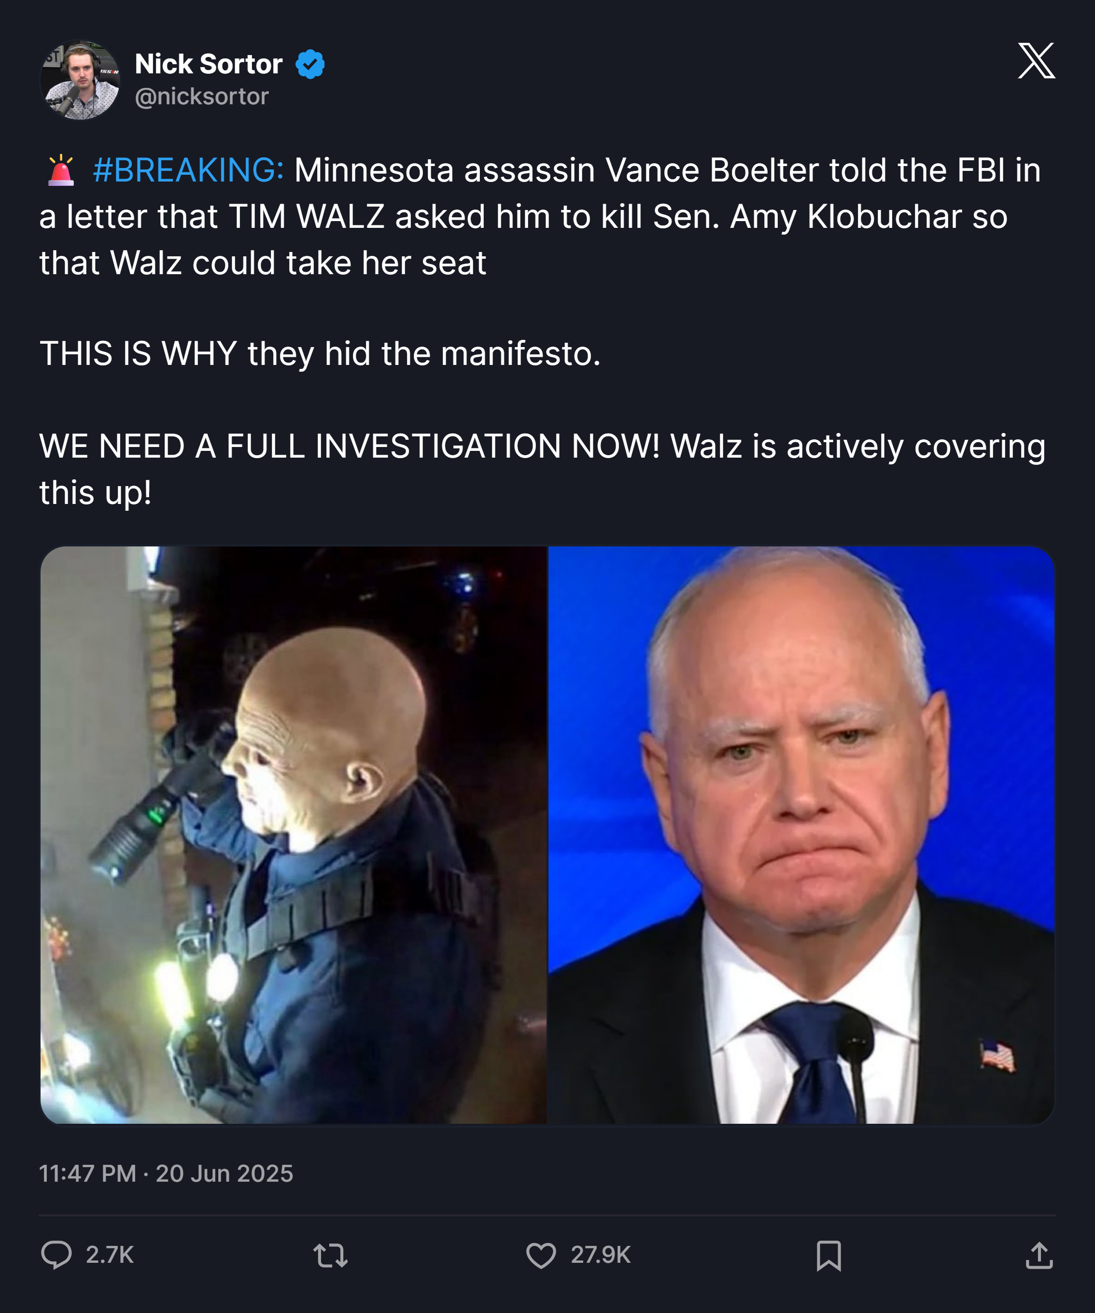Click the 11:47 PM timestamp

[x=87, y=1173]
